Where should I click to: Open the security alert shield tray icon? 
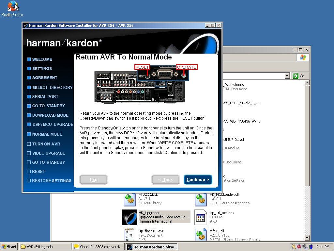point(299,247)
